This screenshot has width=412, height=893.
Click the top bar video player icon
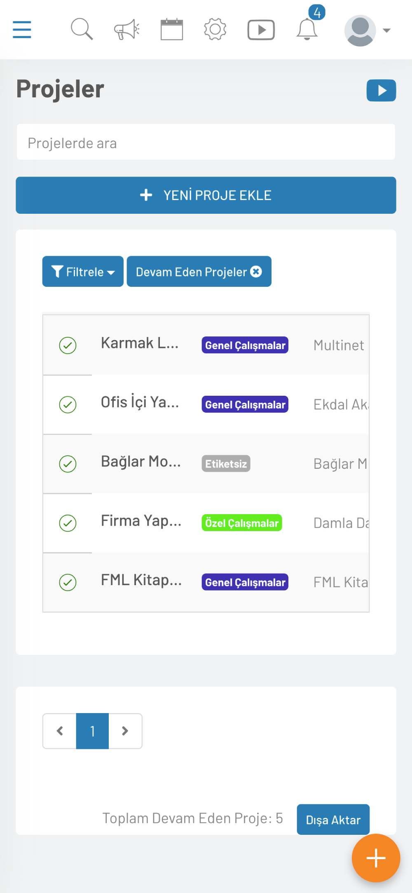261,30
